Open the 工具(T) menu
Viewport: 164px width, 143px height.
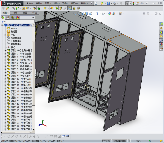[x=65, y=3]
